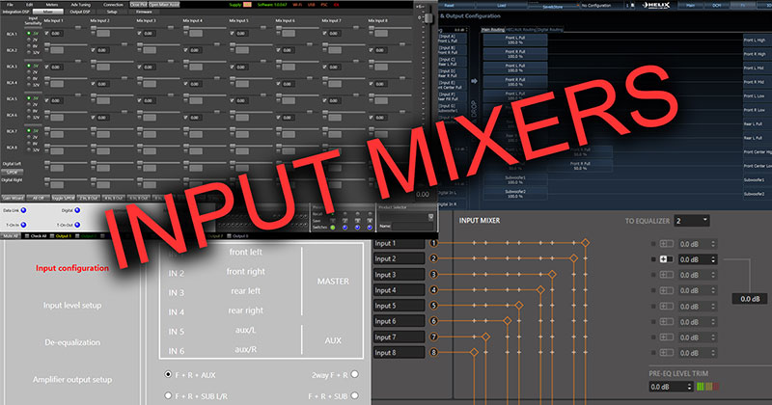Click the Input 5 name field

399,306
